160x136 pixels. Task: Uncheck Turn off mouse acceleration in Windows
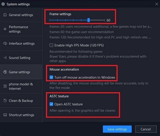51,77
